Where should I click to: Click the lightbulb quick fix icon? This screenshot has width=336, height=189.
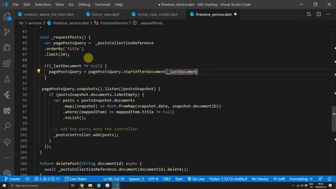pyautogui.click(x=38, y=71)
